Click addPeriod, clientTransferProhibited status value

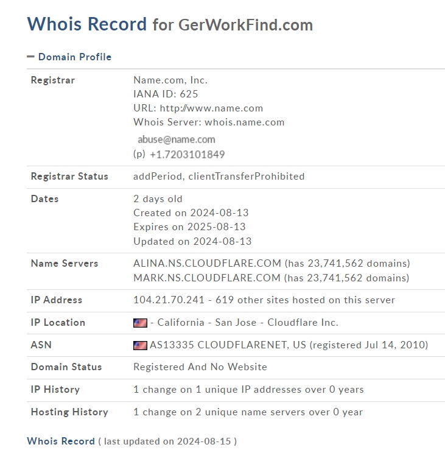(219, 176)
